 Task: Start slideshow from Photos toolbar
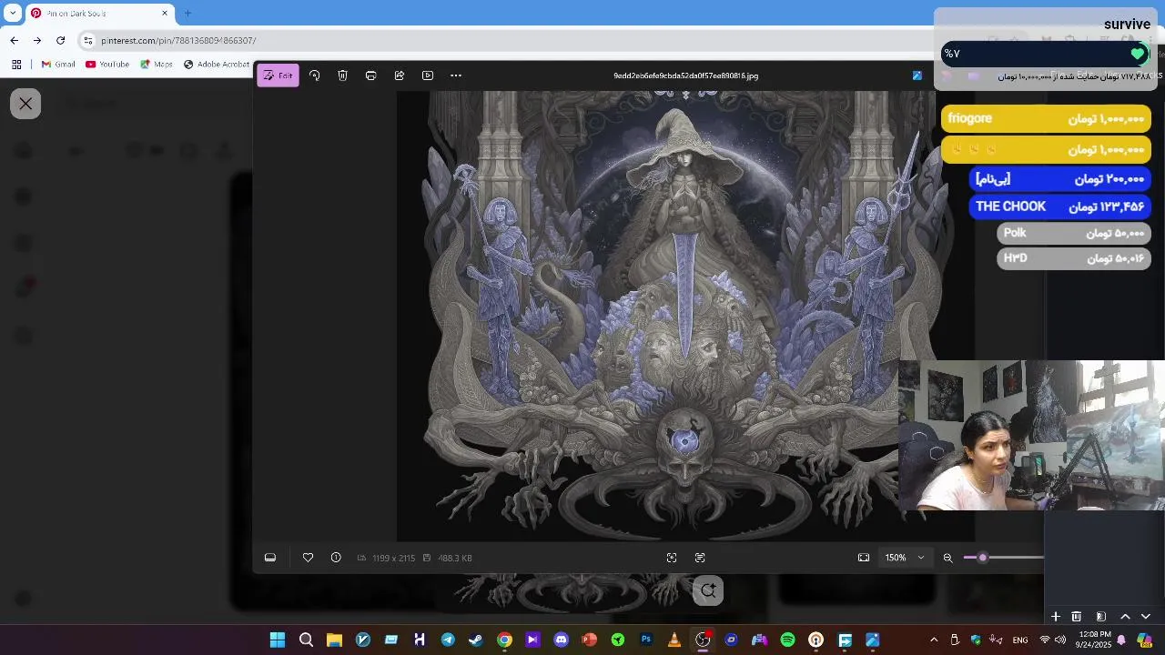[428, 76]
